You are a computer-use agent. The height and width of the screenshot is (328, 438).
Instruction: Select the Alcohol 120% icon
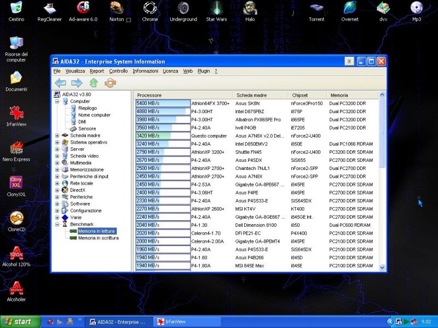[16, 256]
